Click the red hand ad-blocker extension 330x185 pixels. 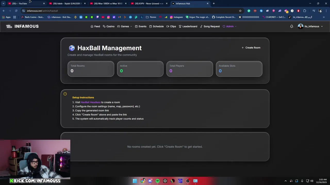coord(298,11)
